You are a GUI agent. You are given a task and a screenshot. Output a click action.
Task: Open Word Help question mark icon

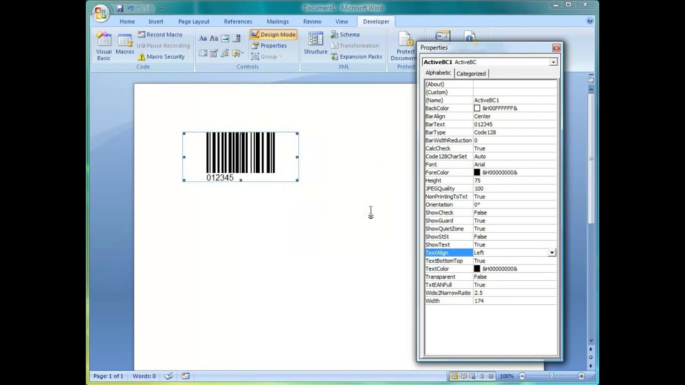[x=590, y=21]
